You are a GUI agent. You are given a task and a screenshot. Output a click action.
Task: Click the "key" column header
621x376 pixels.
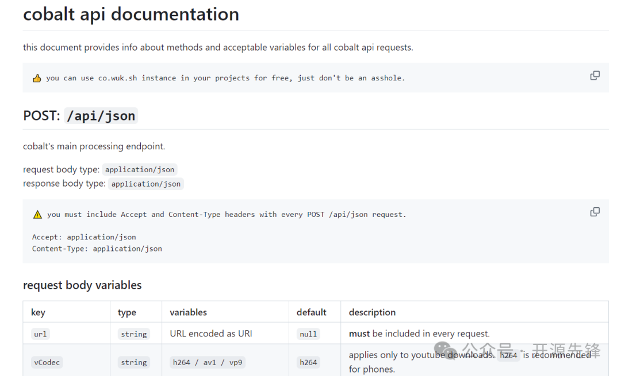click(x=38, y=312)
